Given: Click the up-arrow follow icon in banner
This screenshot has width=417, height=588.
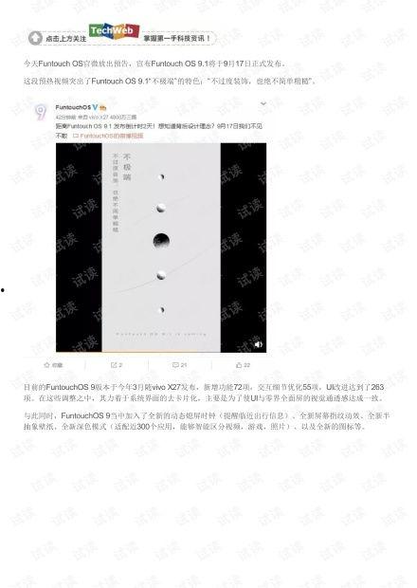Looking at the screenshot, I should point(35,38).
